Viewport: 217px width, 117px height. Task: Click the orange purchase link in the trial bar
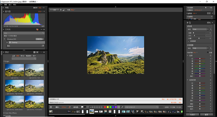point(163,99)
